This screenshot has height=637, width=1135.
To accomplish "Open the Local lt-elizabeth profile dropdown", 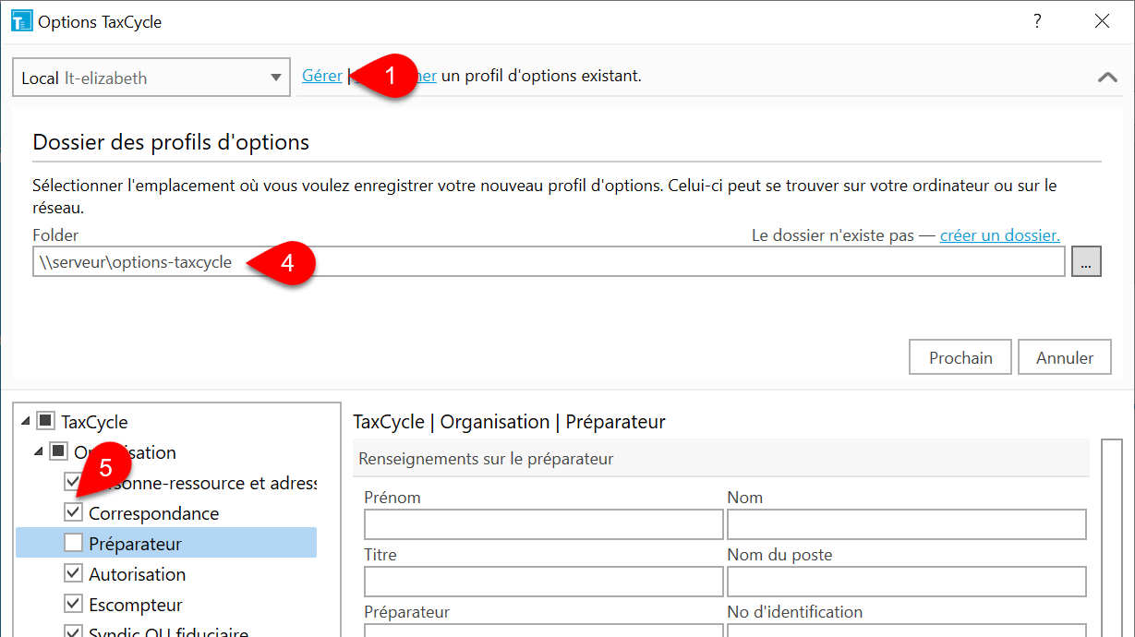I will tap(151, 78).
